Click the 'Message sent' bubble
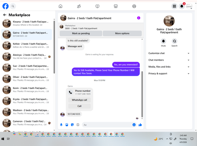 [75, 46]
